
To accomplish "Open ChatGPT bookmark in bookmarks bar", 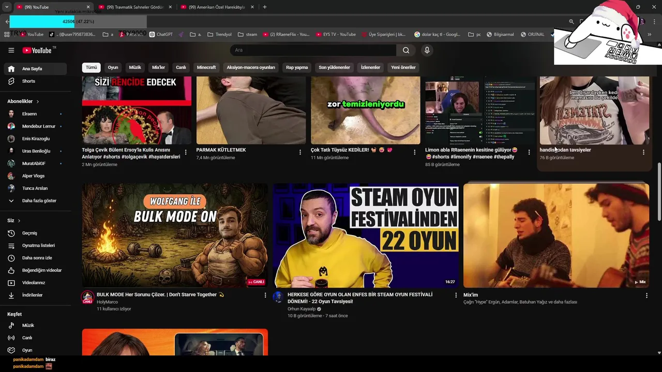I will coord(161,35).
